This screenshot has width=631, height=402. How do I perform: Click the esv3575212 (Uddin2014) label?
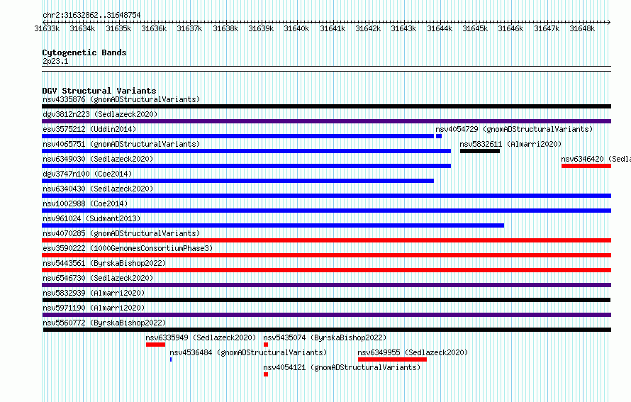[x=89, y=129]
